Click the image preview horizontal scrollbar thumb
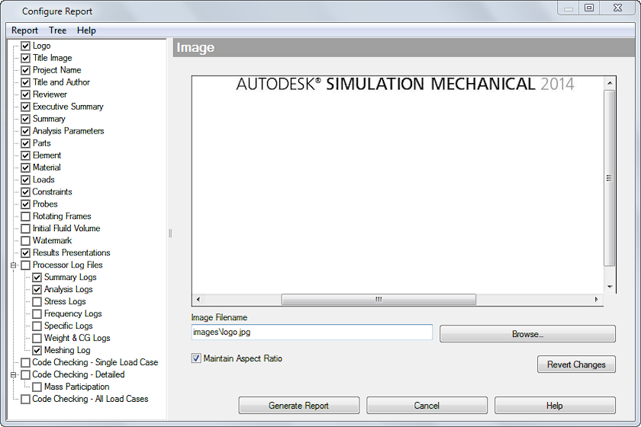This screenshot has height=427, width=641. [378, 300]
